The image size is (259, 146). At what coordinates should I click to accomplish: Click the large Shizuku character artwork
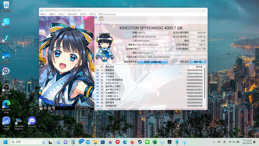pyautogui.click(x=67, y=63)
